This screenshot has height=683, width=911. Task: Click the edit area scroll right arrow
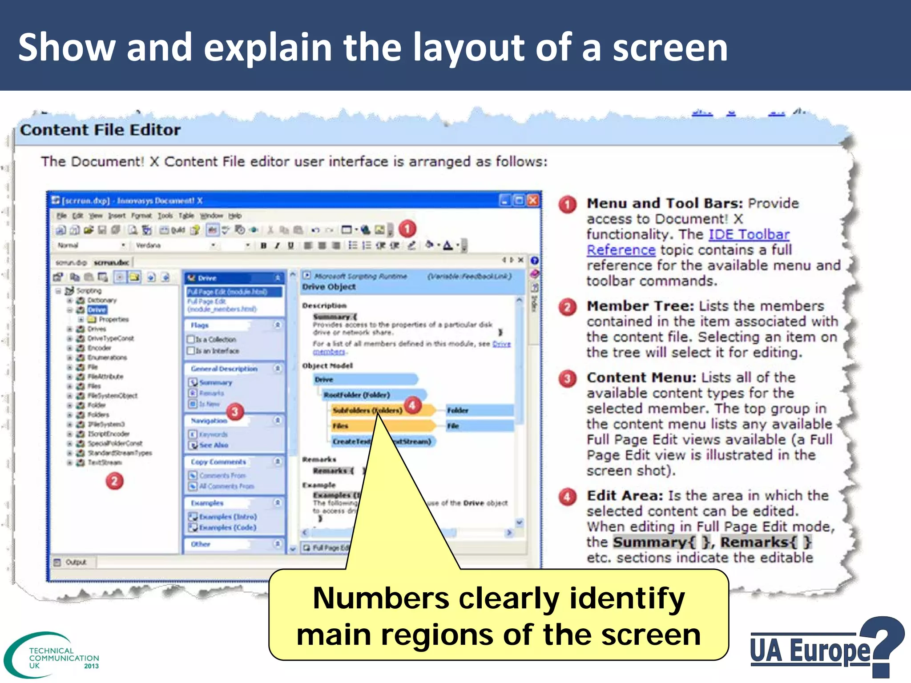tap(509, 533)
